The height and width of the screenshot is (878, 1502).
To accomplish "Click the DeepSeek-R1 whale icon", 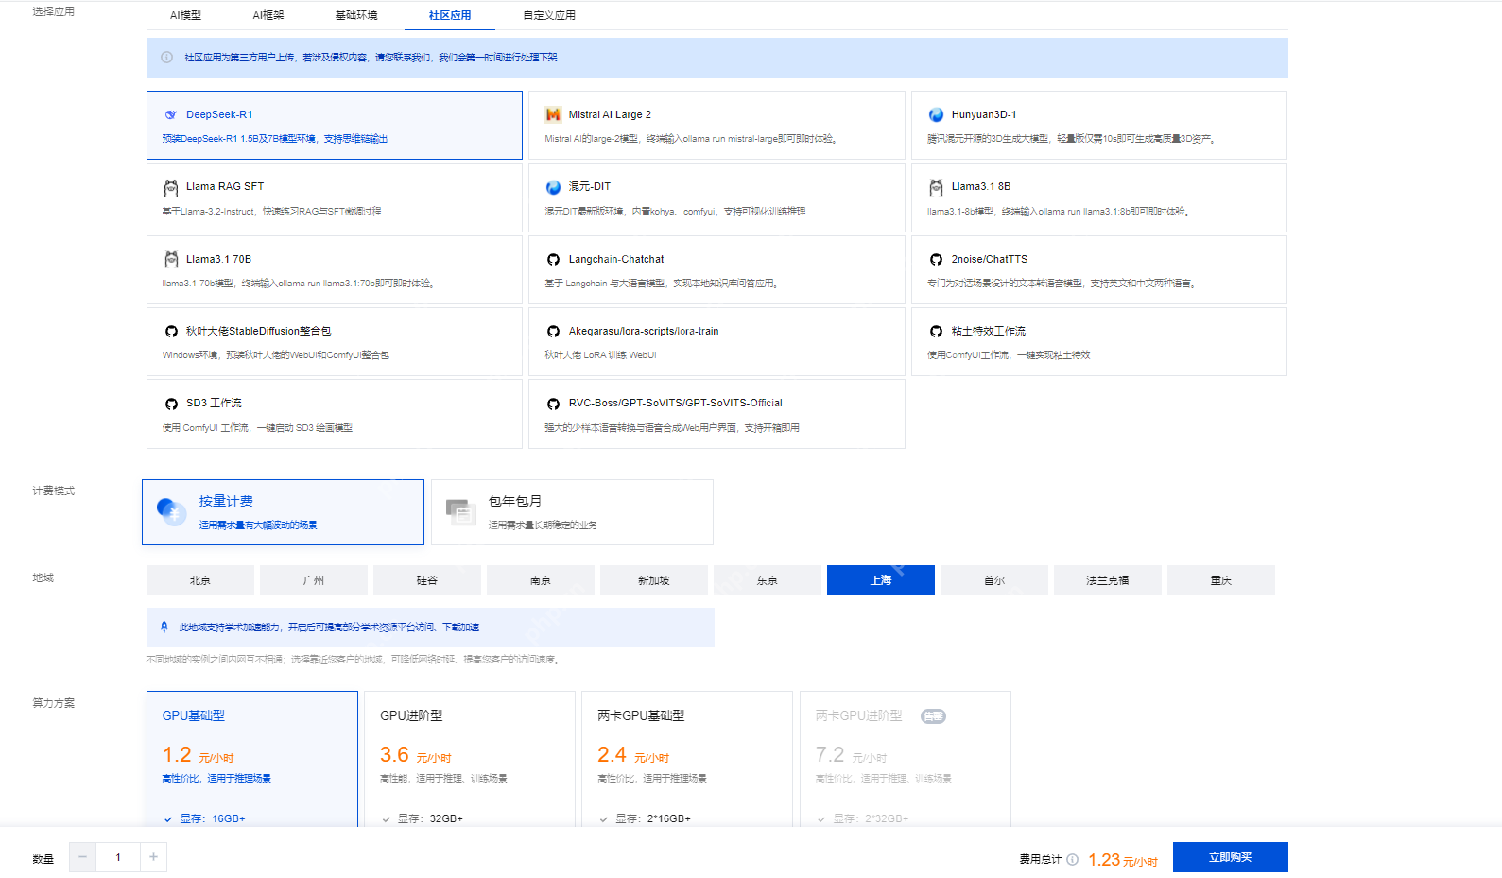I will [x=171, y=114].
